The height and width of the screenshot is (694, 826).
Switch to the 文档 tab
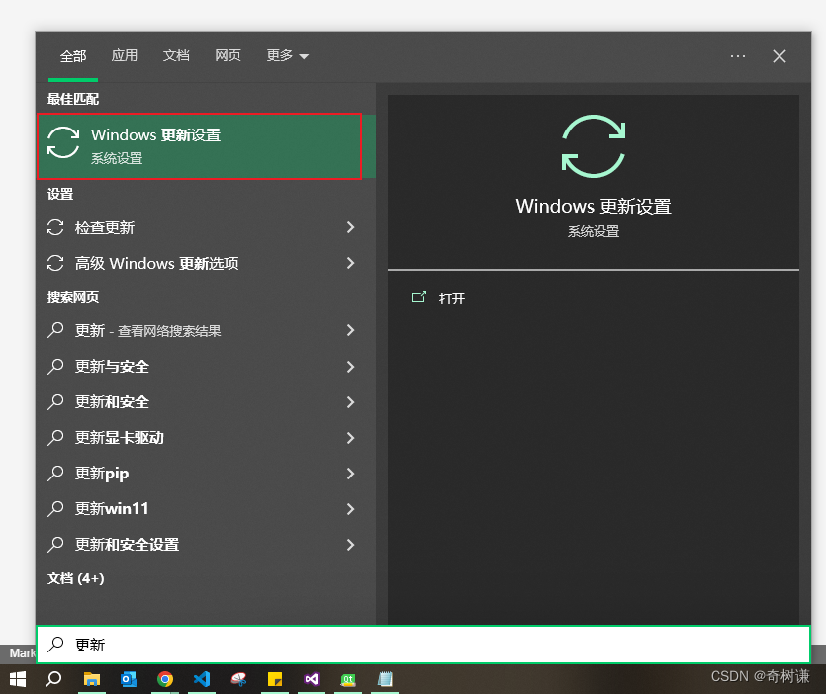tap(176, 55)
